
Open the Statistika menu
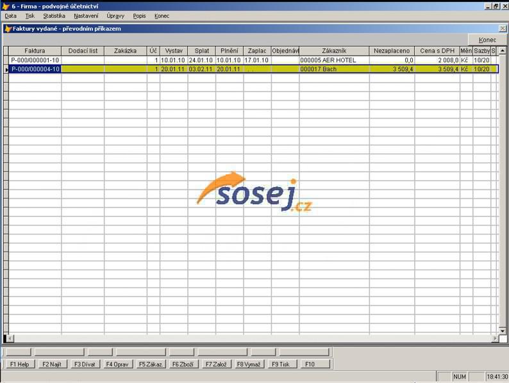point(54,16)
